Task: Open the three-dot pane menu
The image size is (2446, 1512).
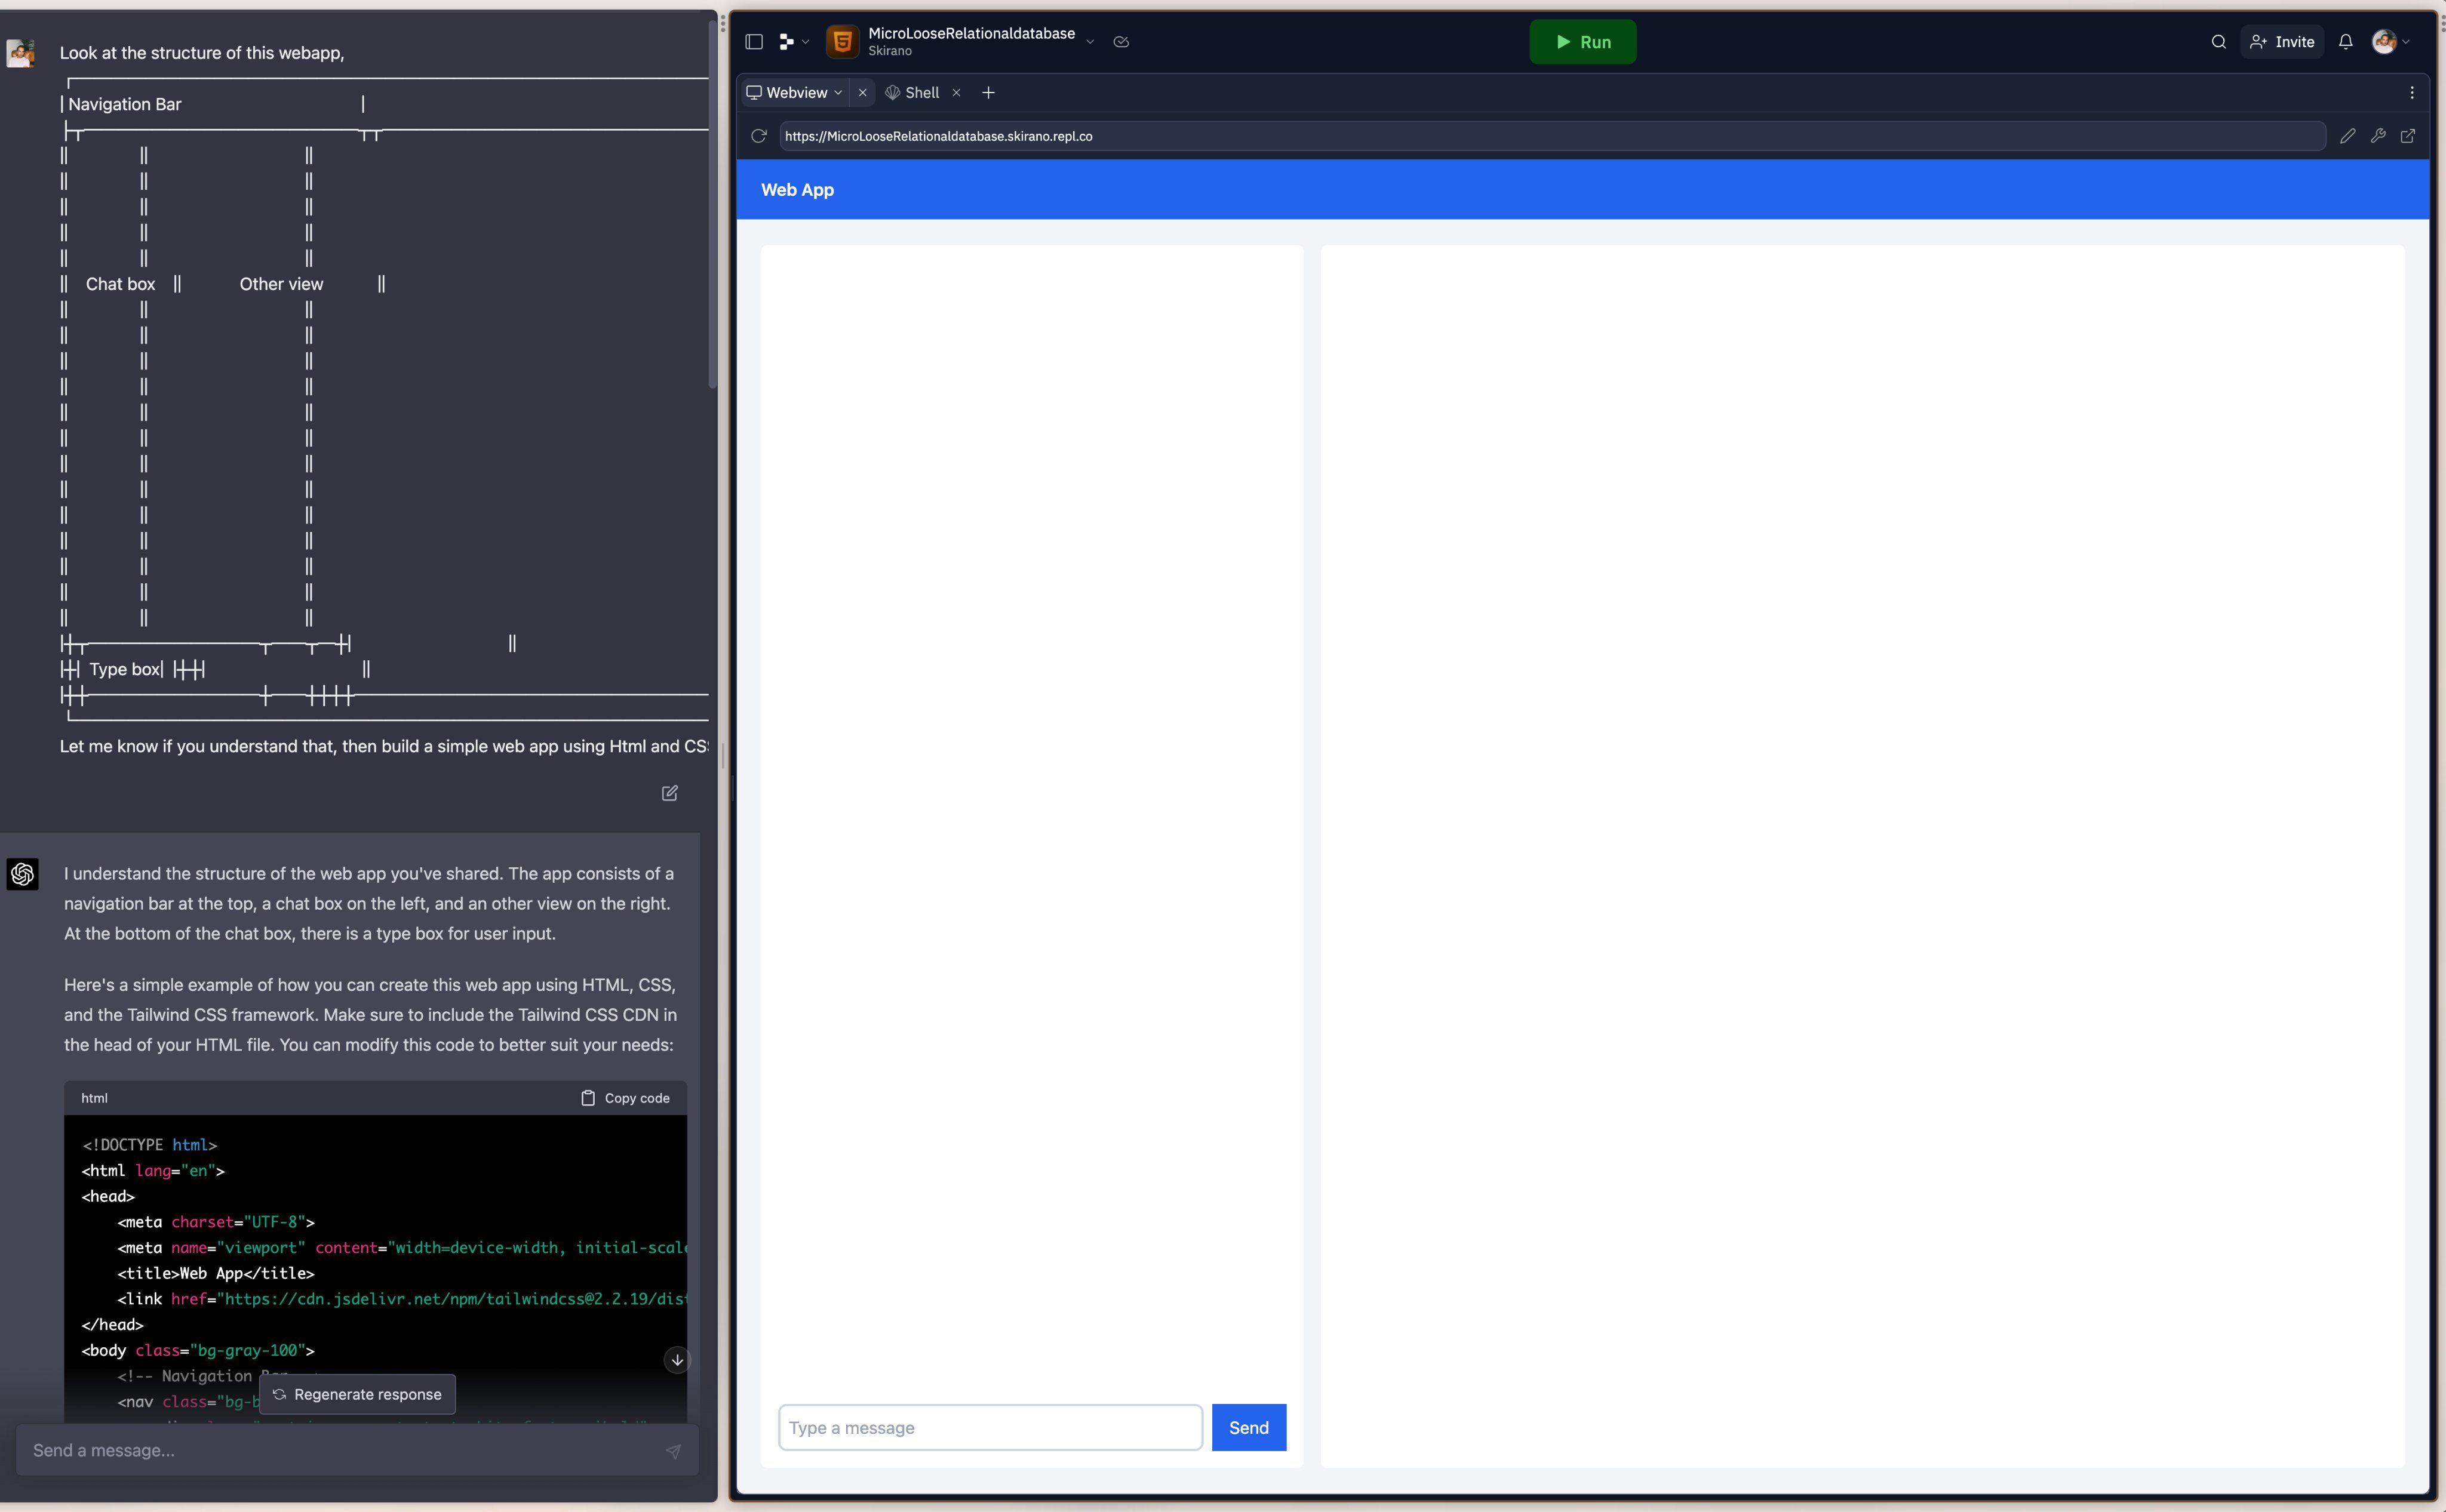Action: [x=2412, y=93]
